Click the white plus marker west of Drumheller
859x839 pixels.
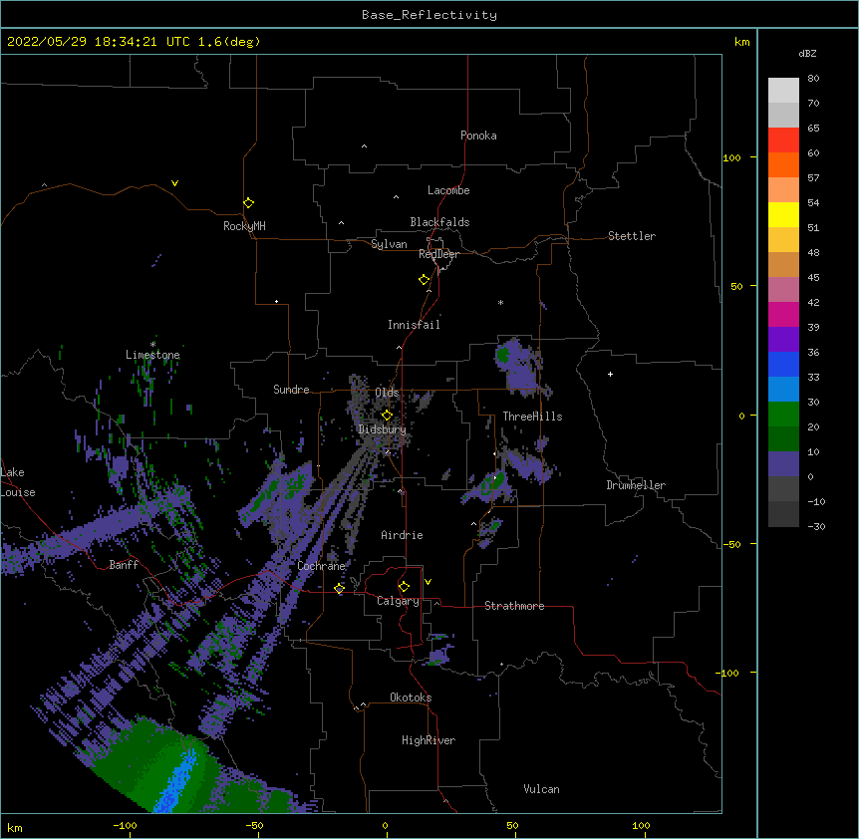pyautogui.click(x=610, y=374)
